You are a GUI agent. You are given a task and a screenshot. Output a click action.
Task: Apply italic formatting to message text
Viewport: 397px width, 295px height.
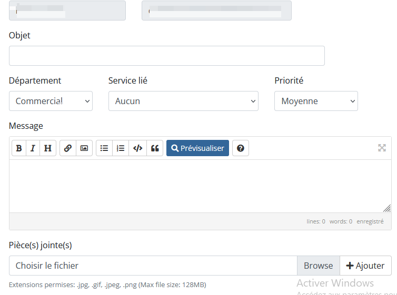coord(33,148)
